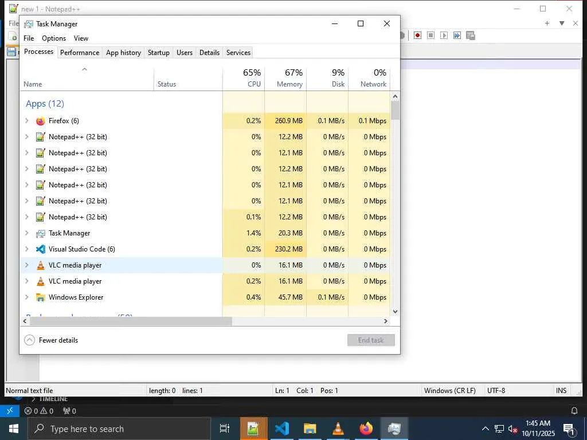Click the network icon in the system tray
The height and width of the screenshot is (440, 587).
(x=499, y=429)
